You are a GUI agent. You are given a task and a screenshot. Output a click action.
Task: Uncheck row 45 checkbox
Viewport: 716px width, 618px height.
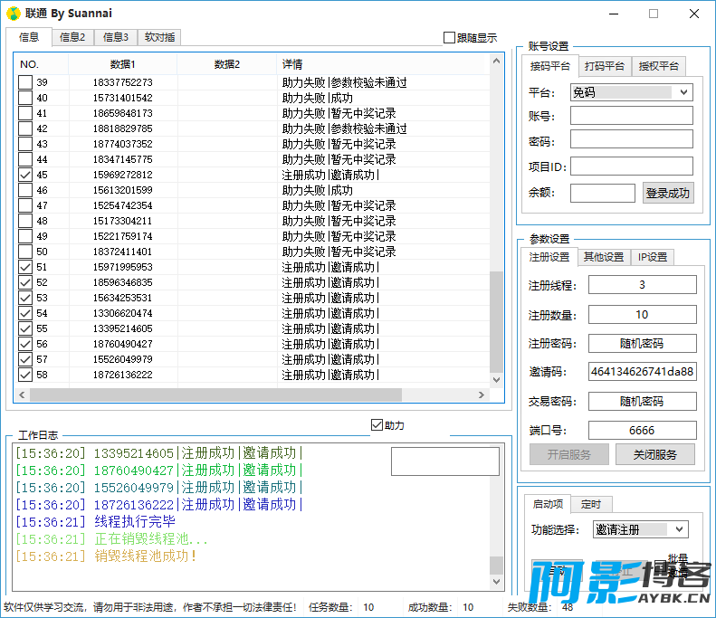point(25,175)
